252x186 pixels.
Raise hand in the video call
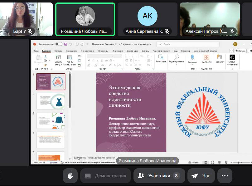[x=70, y=176]
